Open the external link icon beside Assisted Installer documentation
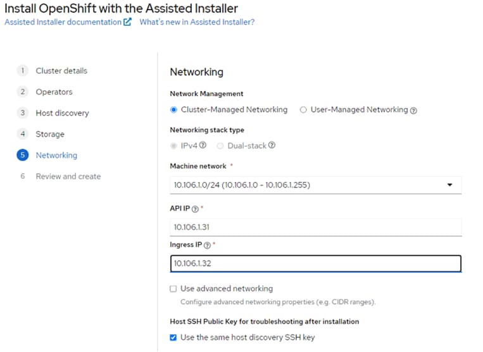Viewport: 483px width, 352px height. click(x=127, y=22)
